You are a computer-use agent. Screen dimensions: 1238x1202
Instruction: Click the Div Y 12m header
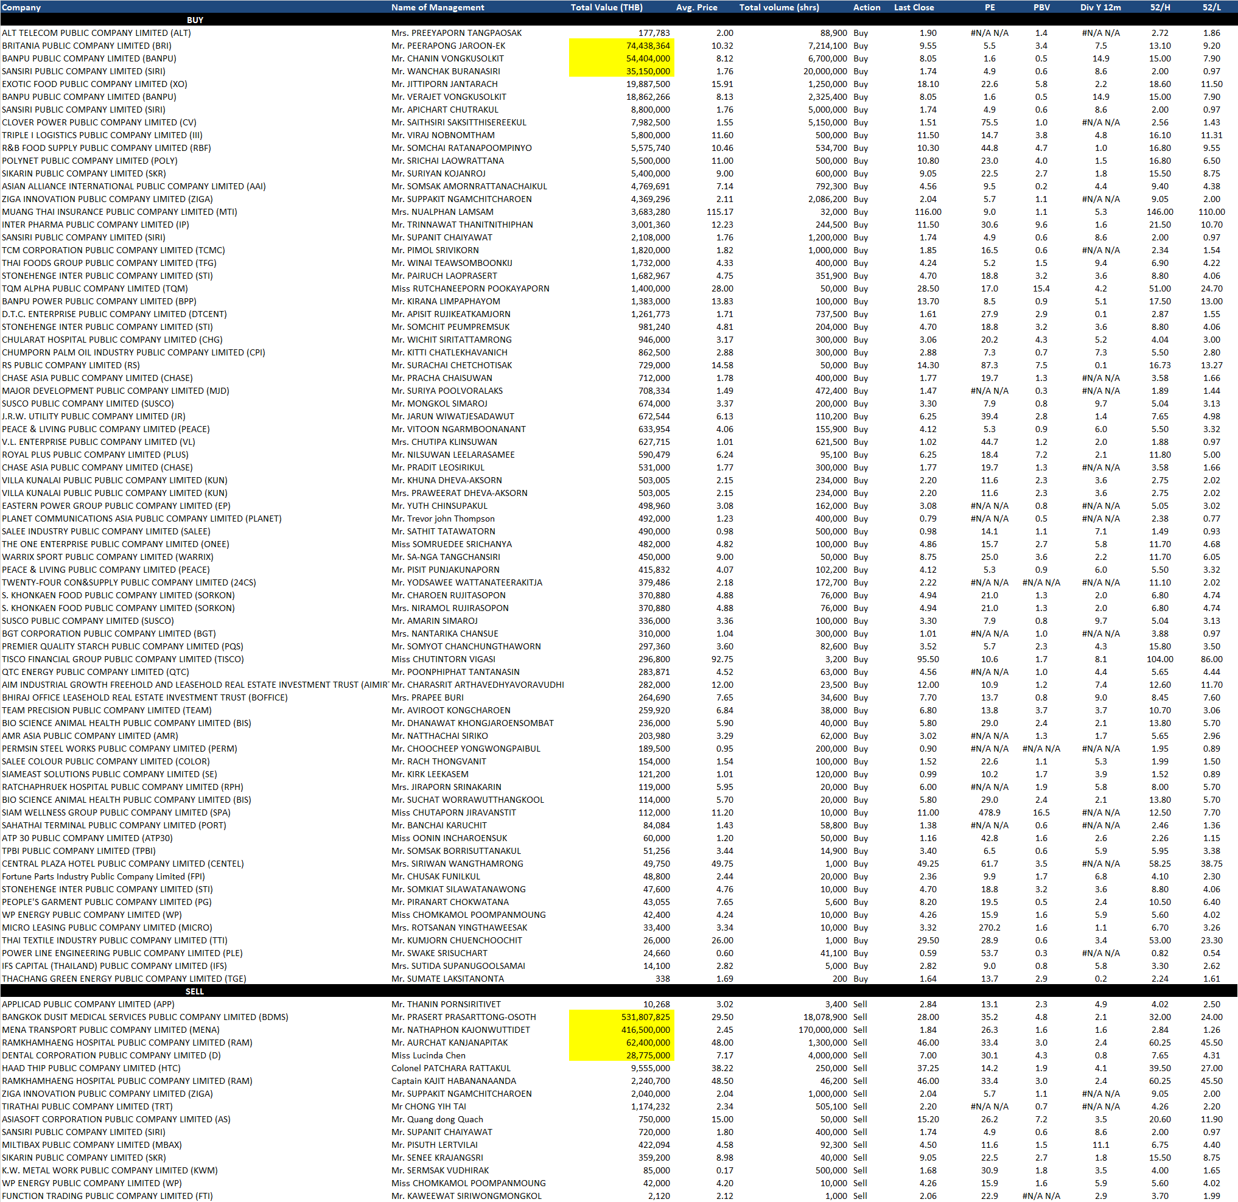coord(1100,7)
